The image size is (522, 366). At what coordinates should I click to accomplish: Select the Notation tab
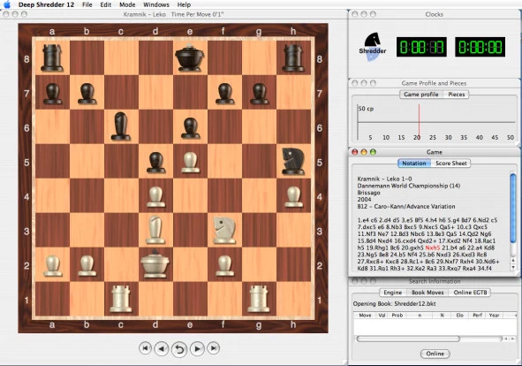pos(414,164)
